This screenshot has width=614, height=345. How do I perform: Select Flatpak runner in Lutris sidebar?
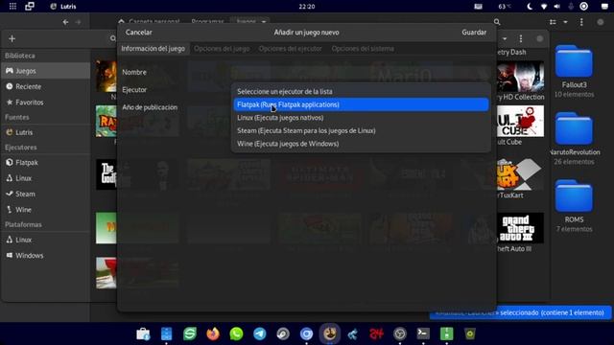point(46,162)
